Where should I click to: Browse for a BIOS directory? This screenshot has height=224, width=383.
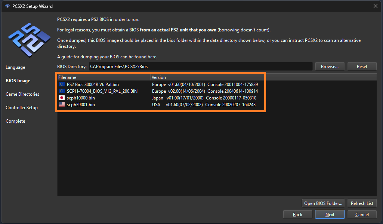[x=330, y=67]
